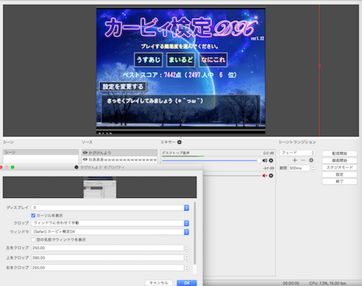Click the 右をクロップ input field
The image size is (362, 286).
click(x=107, y=268)
